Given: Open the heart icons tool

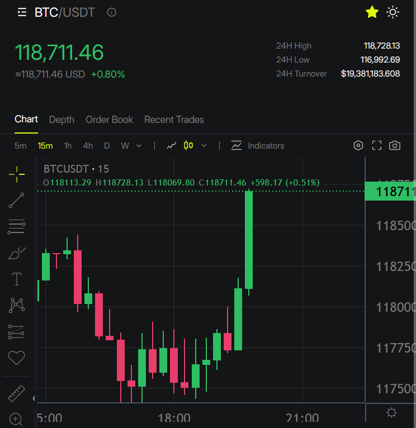Looking at the screenshot, I should point(16,358).
